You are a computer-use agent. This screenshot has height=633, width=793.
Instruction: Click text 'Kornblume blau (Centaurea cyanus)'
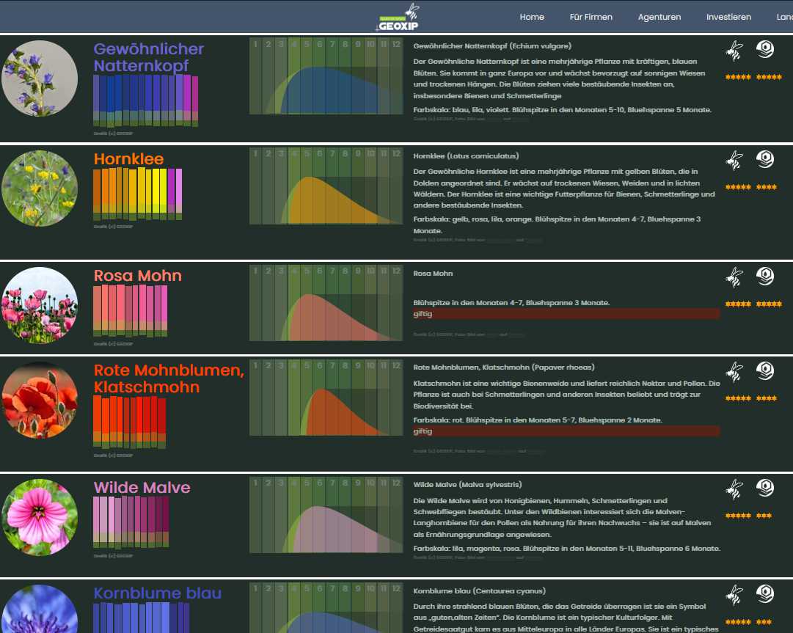[x=479, y=591]
